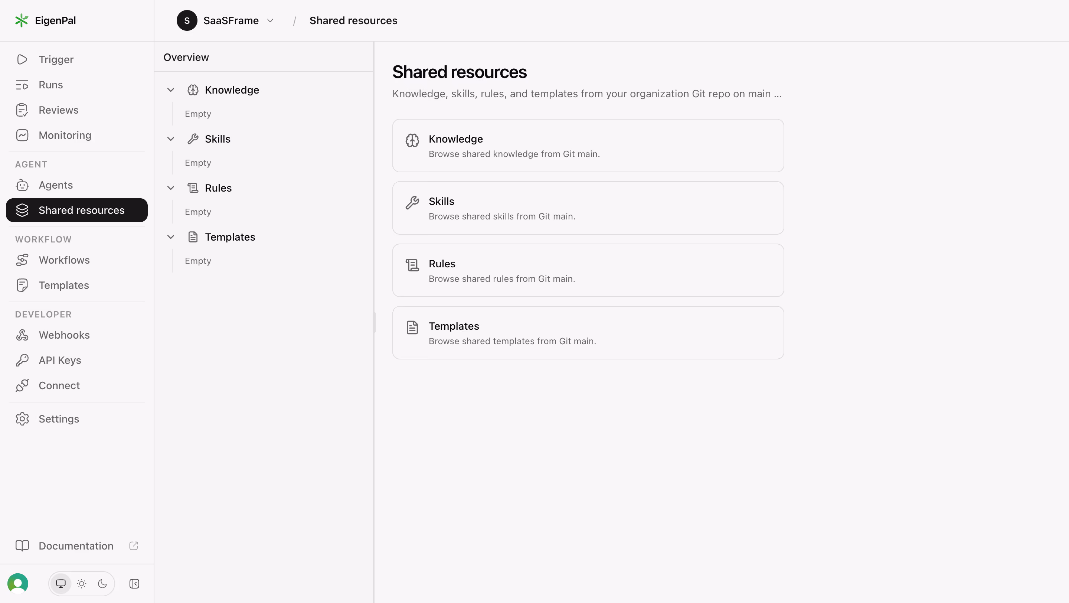Image resolution: width=1069 pixels, height=603 pixels.
Task: Open the Knowledge card
Action: tap(588, 146)
